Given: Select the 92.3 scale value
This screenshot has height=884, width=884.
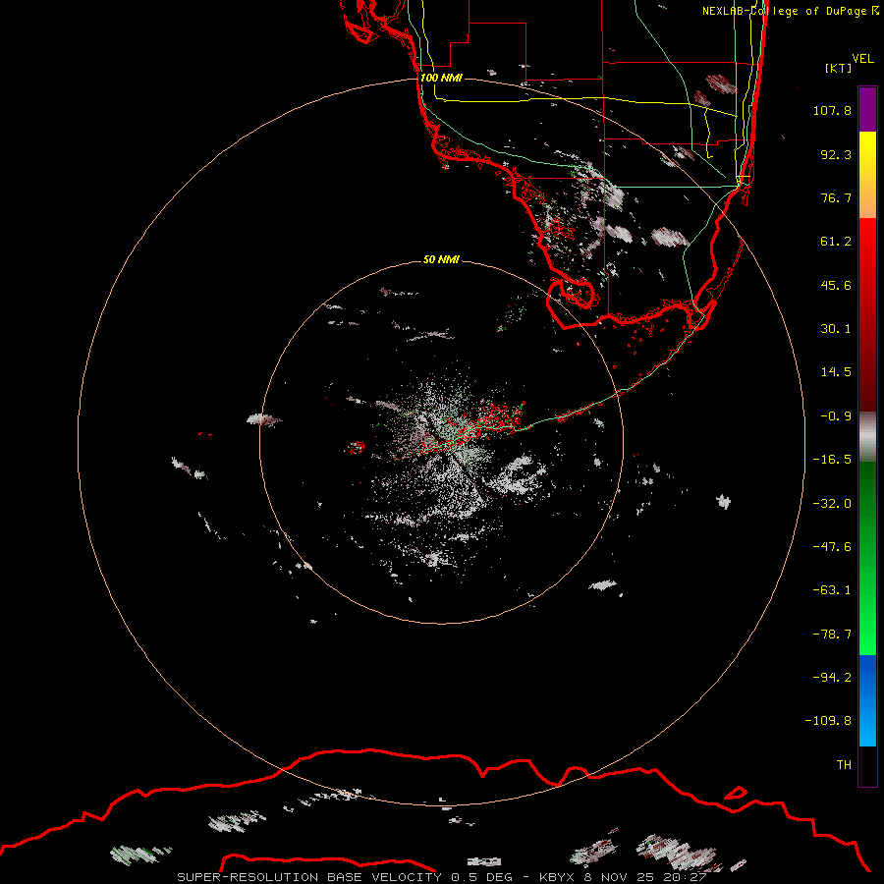Looking at the screenshot, I should [x=836, y=154].
